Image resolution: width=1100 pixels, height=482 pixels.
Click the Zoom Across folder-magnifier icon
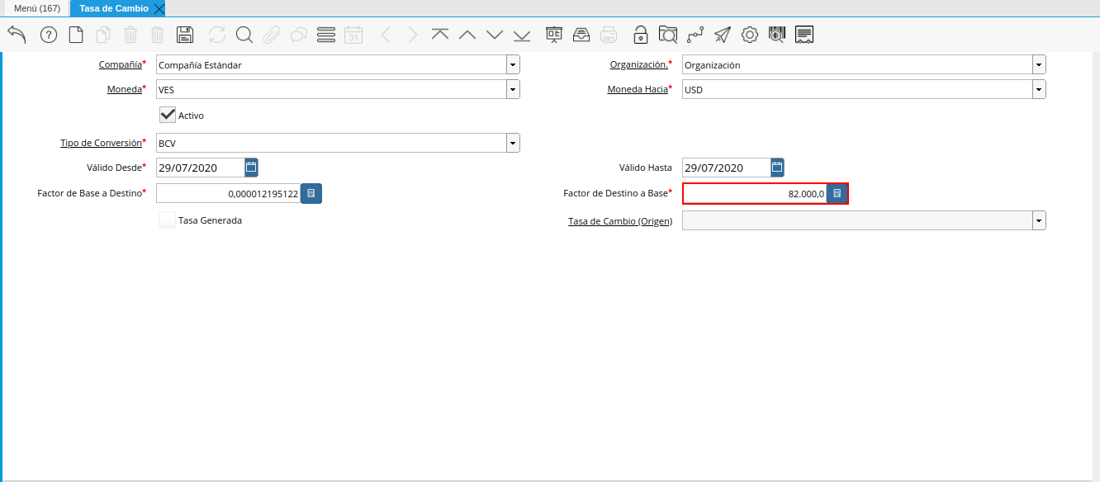click(x=668, y=35)
